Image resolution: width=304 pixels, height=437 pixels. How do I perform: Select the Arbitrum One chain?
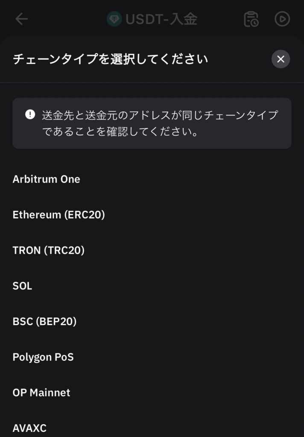(152, 179)
